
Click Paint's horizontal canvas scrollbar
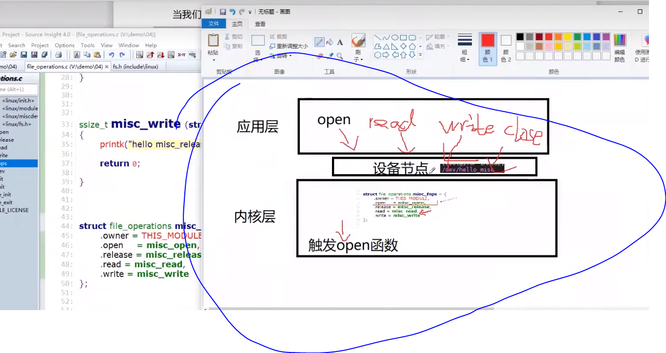pos(351,309)
